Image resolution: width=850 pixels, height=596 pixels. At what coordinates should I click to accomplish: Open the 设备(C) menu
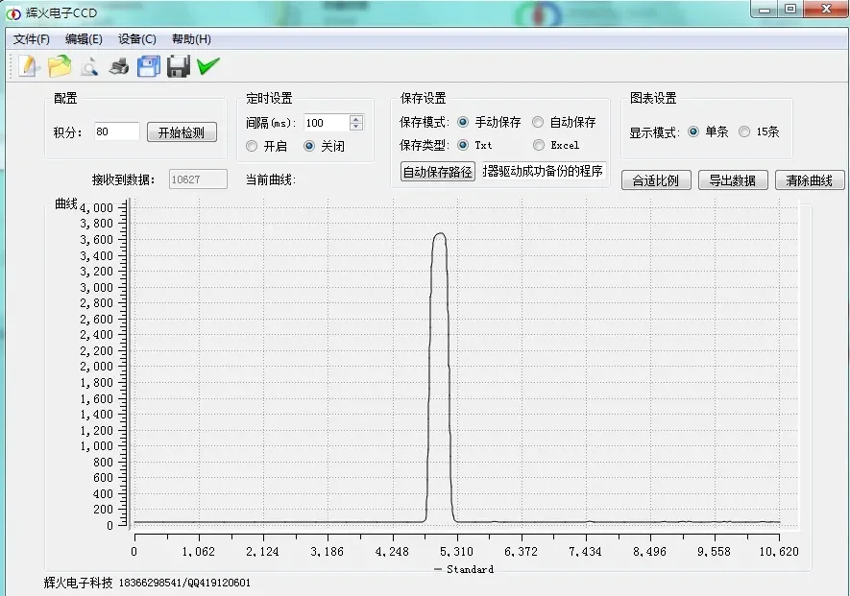[x=137, y=39]
